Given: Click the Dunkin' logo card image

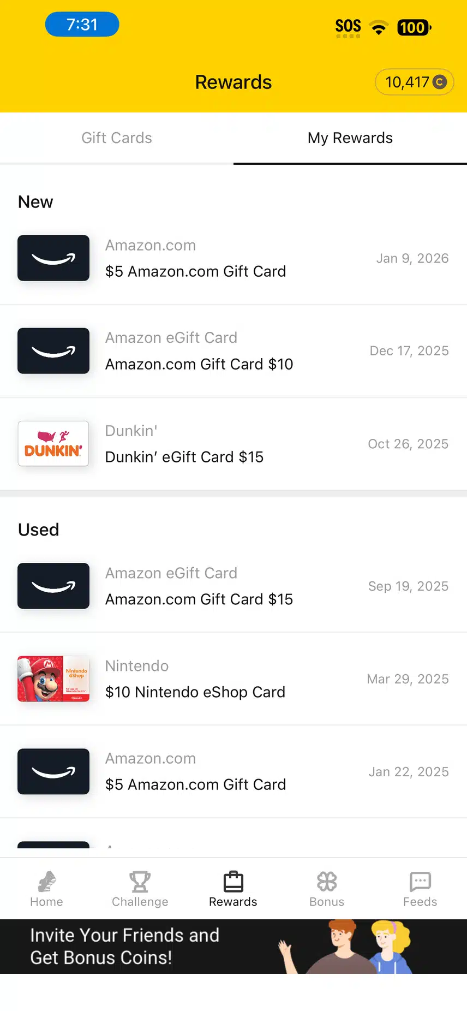Looking at the screenshot, I should [53, 444].
